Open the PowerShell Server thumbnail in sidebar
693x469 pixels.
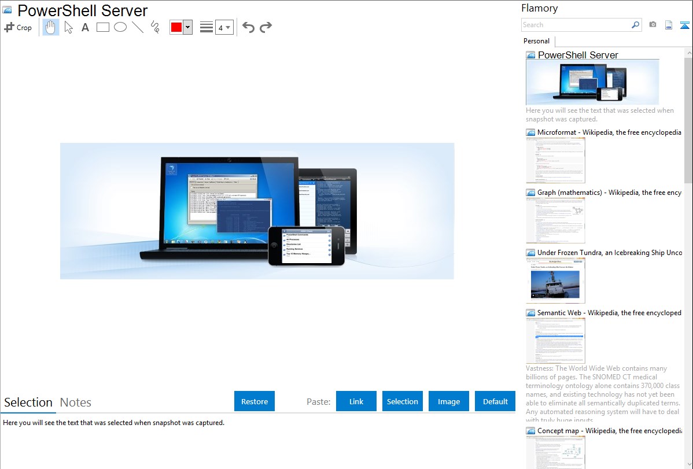click(592, 82)
